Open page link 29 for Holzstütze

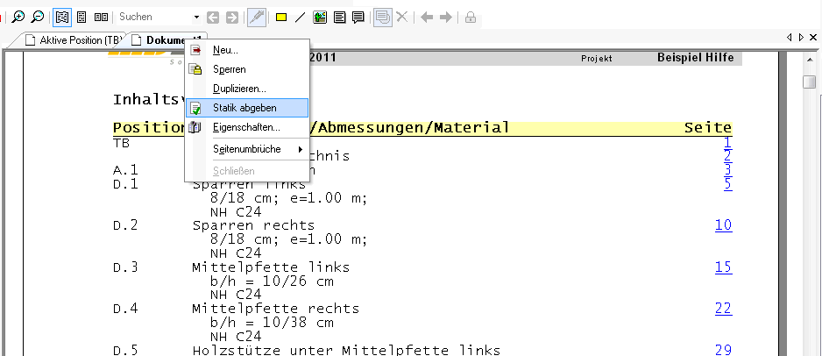[724, 350]
